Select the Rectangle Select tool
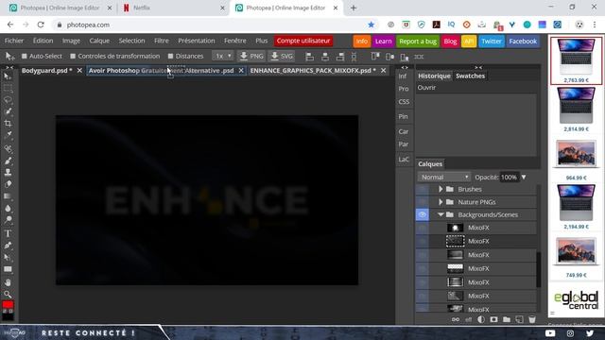This screenshot has width=605, height=340. pyautogui.click(x=8, y=88)
